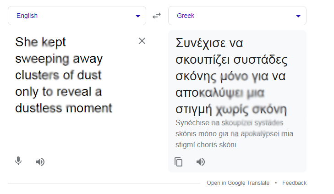
Task: Click the arrow beside Greek
Action: click(x=298, y=16)
